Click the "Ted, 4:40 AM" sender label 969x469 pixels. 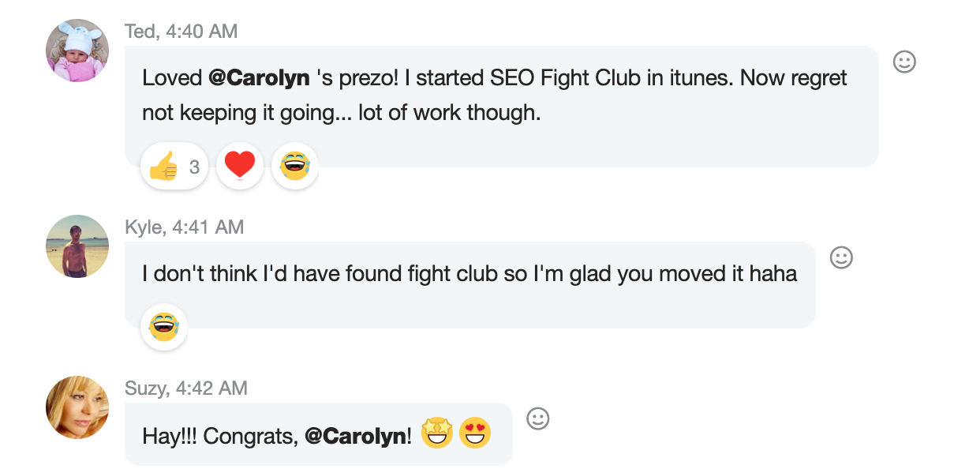point(181,32)
